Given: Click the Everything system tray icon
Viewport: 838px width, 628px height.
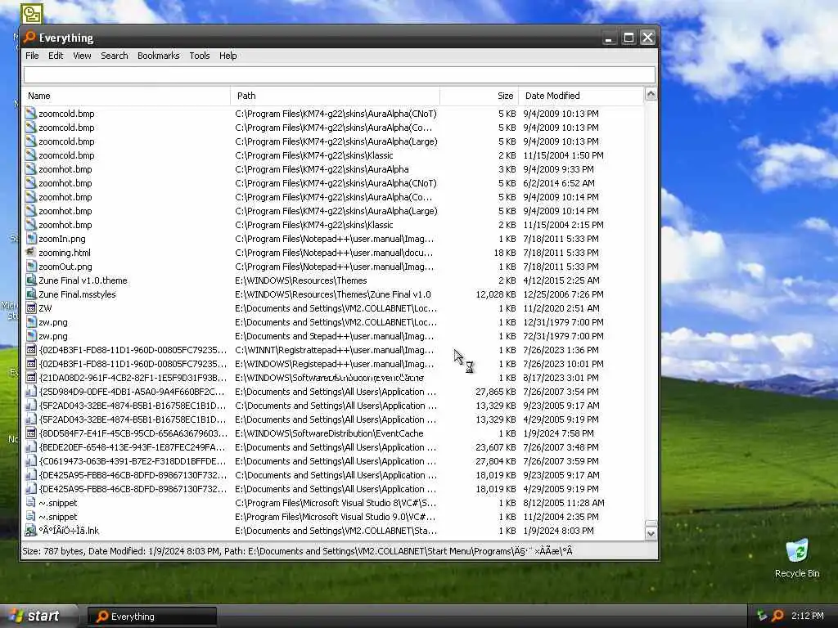Looking at the screenshot, I should pos(777,616).
